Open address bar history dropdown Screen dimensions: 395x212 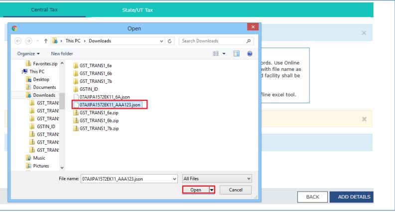click(x=162, y=41)
